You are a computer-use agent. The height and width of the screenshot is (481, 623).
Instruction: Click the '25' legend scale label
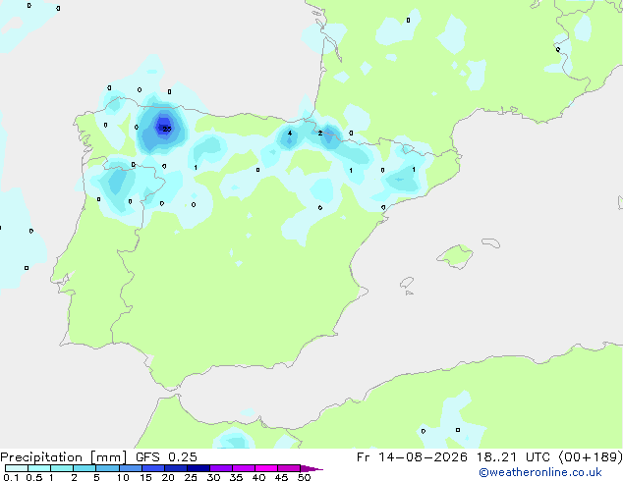coord(191,477)
